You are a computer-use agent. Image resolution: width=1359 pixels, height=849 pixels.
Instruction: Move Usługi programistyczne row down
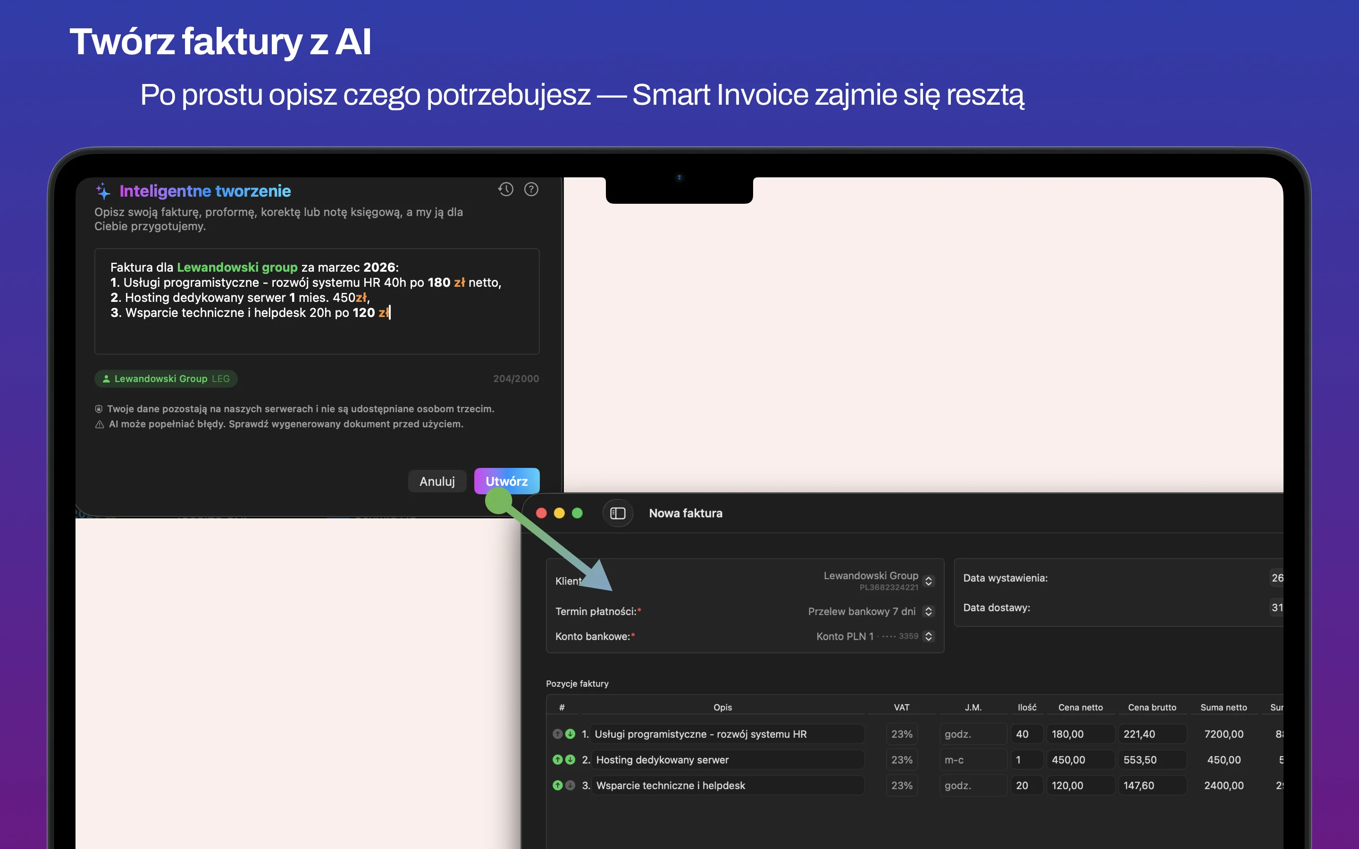570,734
